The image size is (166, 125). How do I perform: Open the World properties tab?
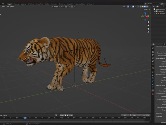click(x=153, y=64)
